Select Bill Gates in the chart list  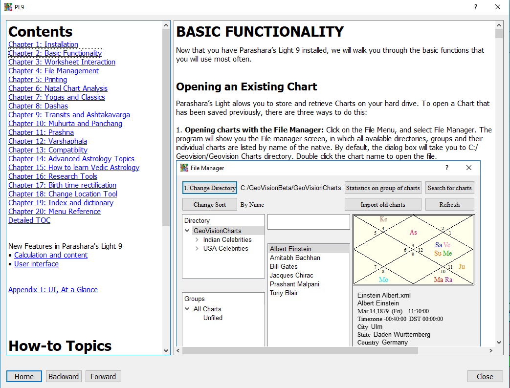tap(284, 266)
